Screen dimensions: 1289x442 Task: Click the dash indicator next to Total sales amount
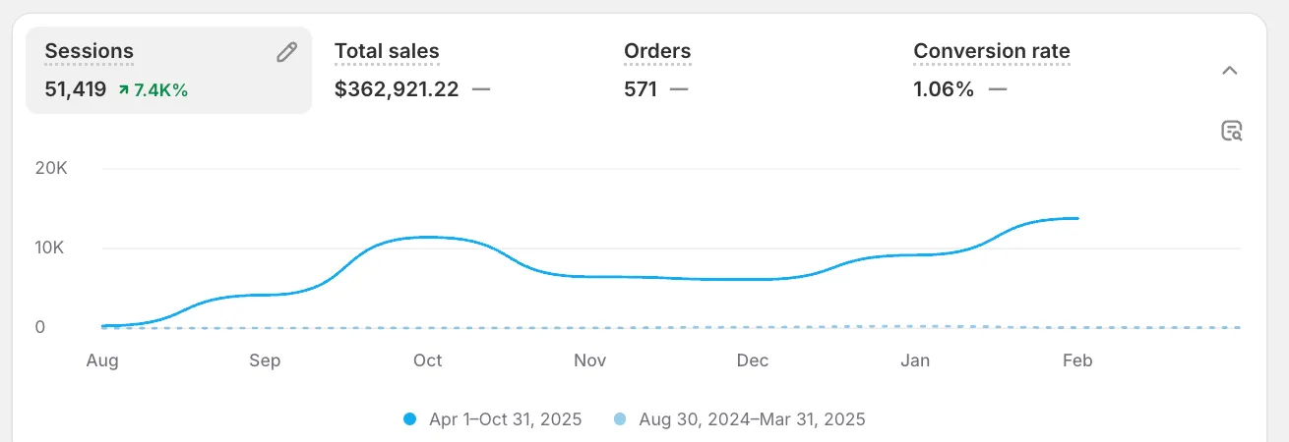coord(480,89)
